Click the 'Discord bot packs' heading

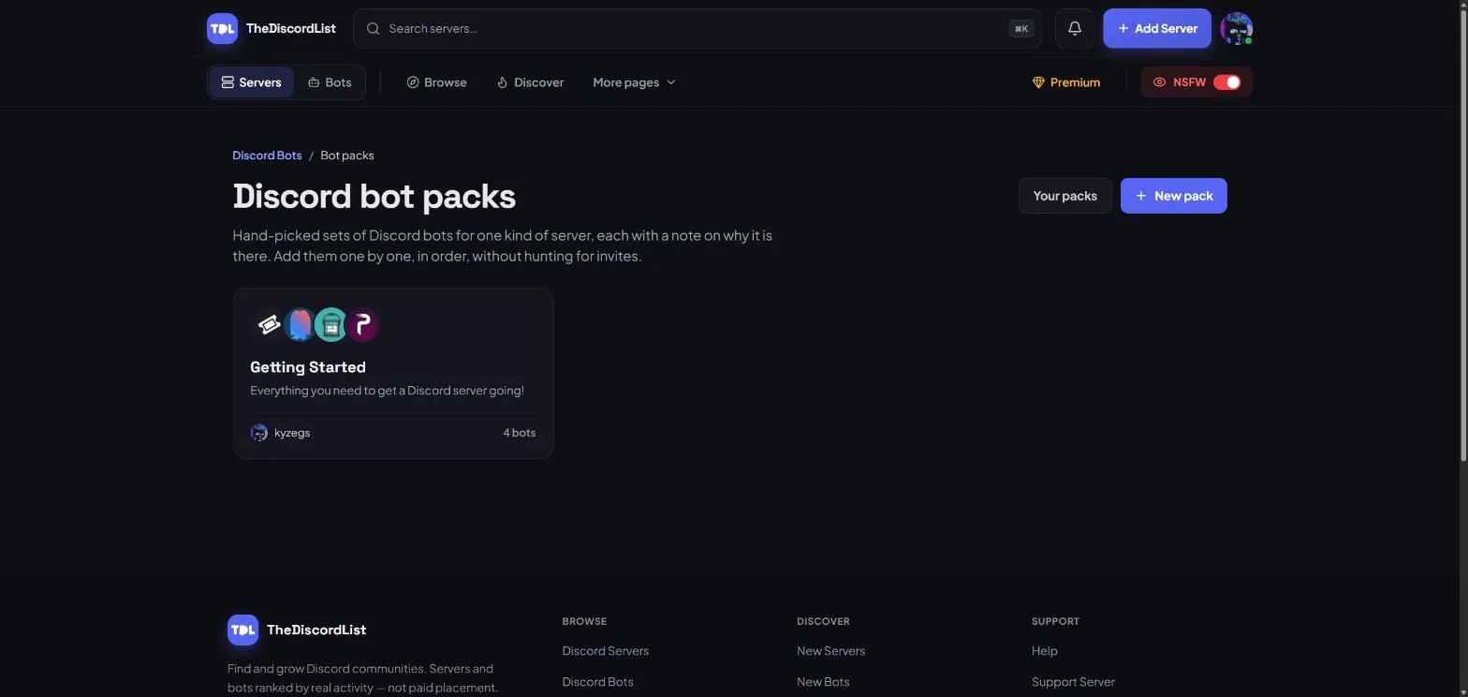(x=374, y=196)
